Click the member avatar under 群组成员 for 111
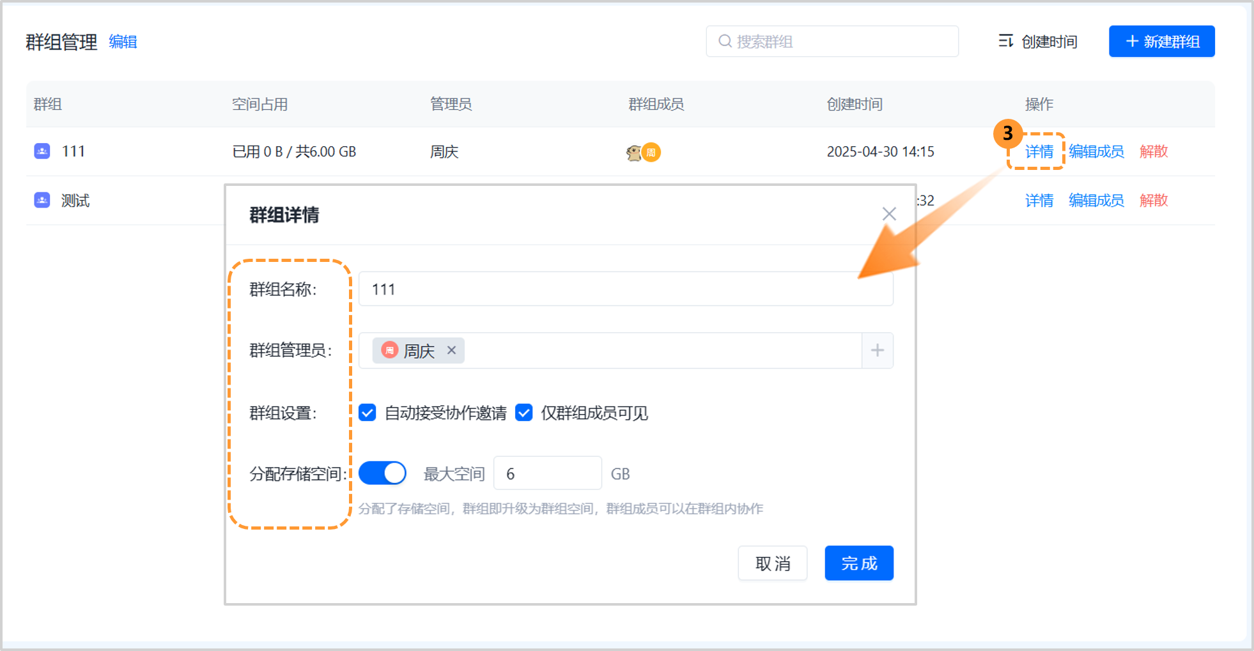Viewport: 1254px width, 651px height. (634, 153)
